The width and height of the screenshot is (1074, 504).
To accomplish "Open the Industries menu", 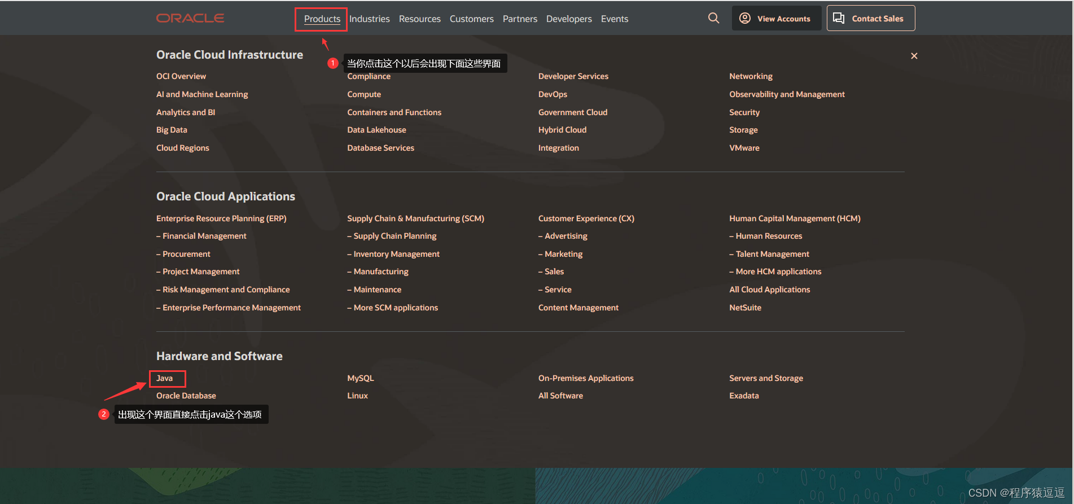I will point(370,19).
